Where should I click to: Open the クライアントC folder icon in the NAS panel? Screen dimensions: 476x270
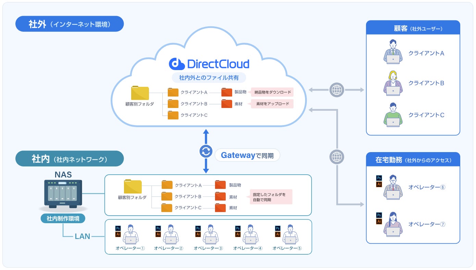167,208
